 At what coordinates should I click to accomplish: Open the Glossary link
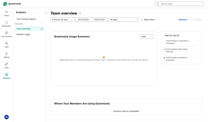[x=183, y=20]
